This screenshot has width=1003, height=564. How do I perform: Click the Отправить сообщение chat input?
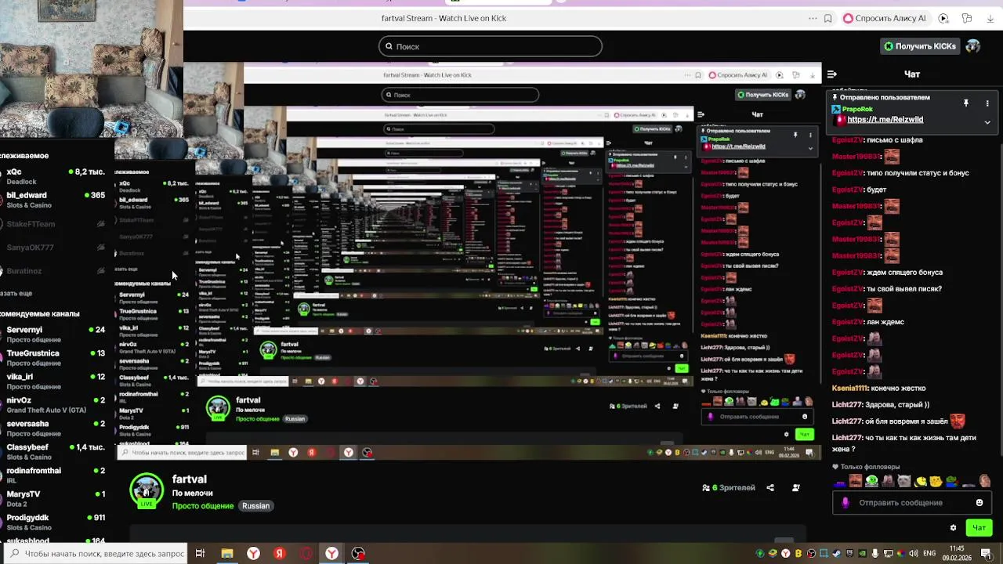coord(911,503)
